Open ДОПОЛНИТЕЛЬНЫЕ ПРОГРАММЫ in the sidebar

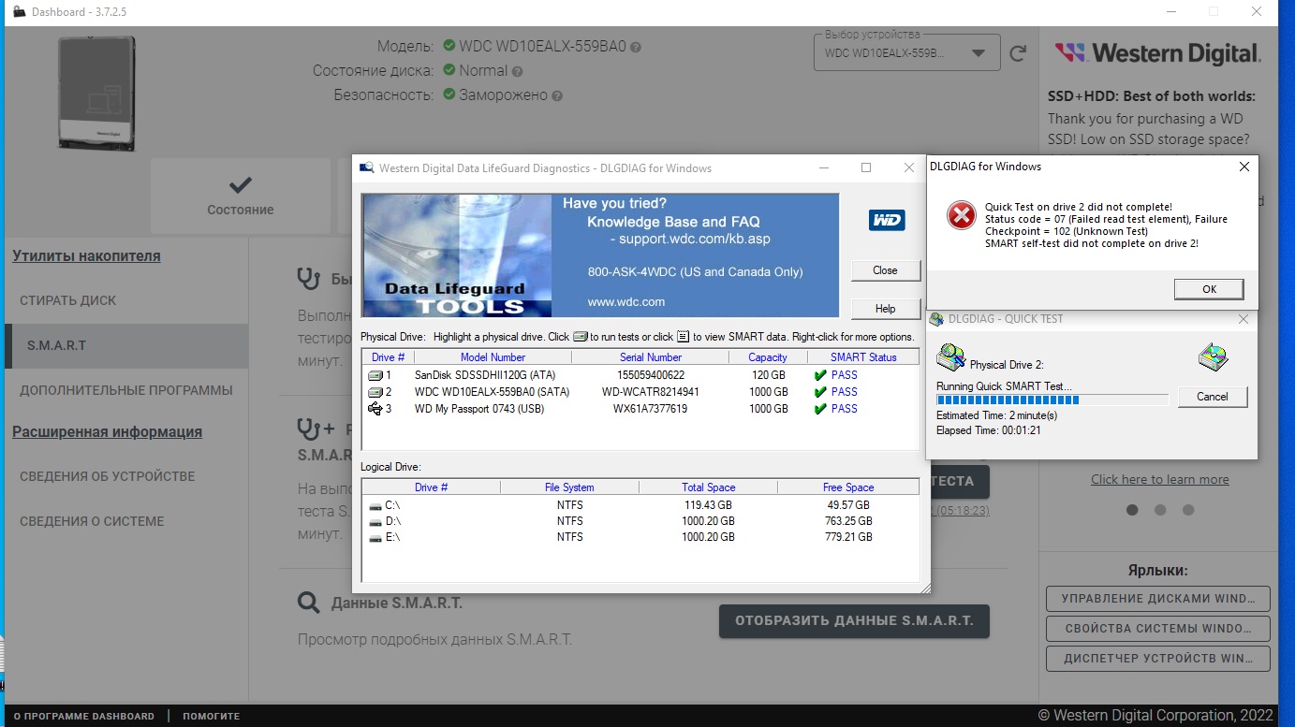[126, 390]
